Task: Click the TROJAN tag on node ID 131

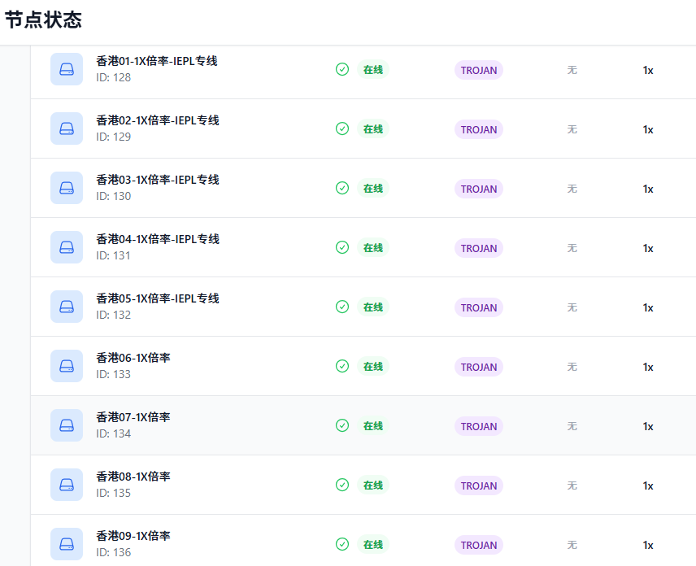Action: pyautogui.click(x=478, y=248)
